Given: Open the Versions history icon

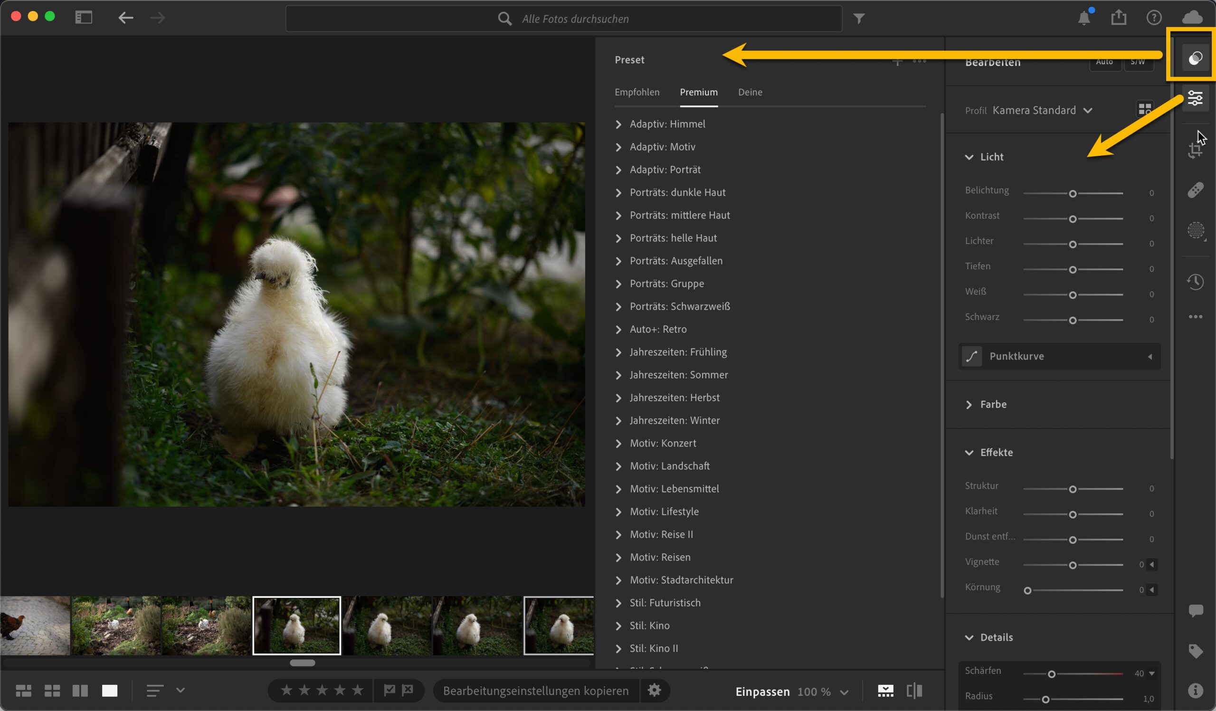Looking at the screenshot, I should pos(1195,282).
